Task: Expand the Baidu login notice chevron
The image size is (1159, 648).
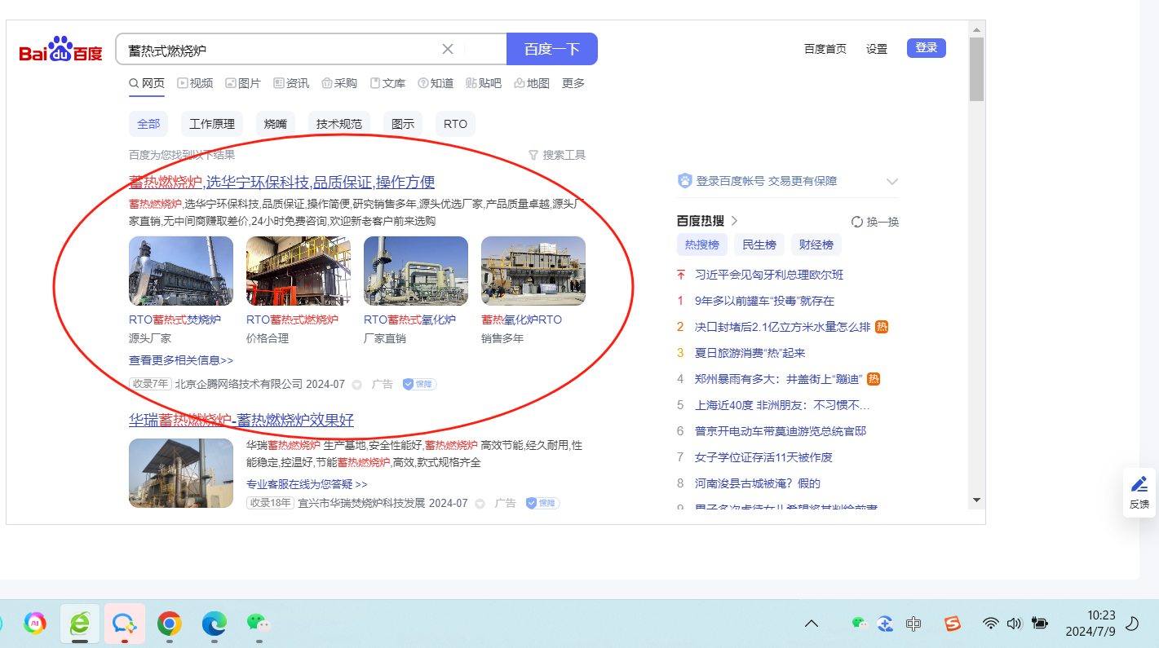Action: pos(891,181)
